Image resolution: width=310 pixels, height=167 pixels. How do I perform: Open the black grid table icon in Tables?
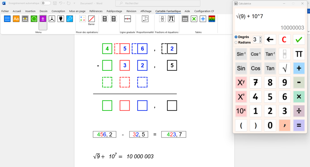185,19
